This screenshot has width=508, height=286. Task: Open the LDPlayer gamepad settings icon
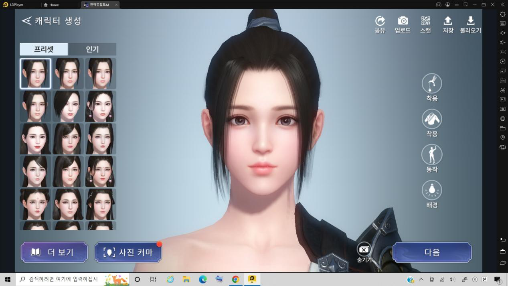439,4
